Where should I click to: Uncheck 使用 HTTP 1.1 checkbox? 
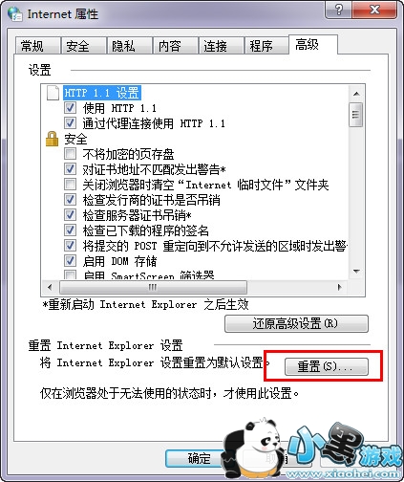point(70,108)
